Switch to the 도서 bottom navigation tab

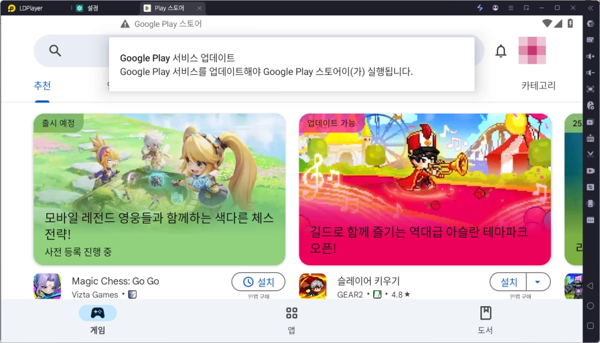click(x=485, y=320)
